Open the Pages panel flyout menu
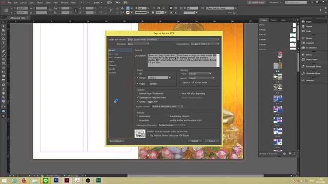This screenshot has height=184, width=328. [x=297, y=20]
